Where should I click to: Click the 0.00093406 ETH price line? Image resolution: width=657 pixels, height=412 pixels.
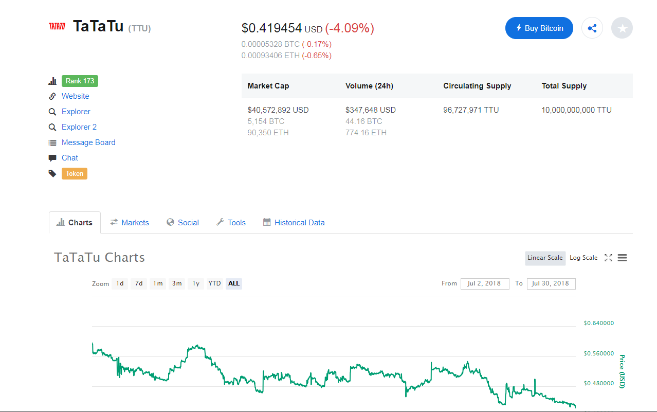(x=270, y=56)
